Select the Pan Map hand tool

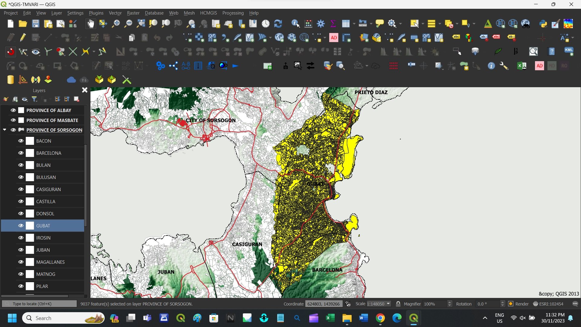point(90,24)
